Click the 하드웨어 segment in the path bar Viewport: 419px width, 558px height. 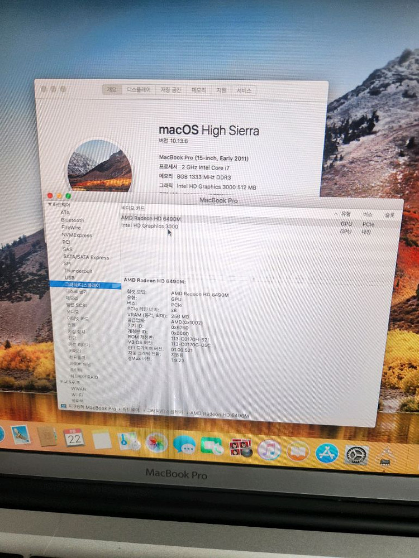131,410
